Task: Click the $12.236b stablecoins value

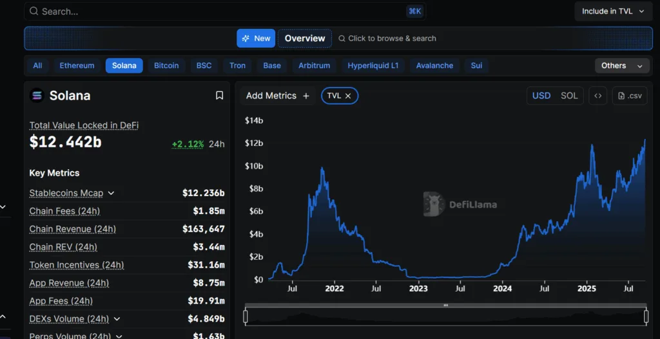Action: [203, 193]
